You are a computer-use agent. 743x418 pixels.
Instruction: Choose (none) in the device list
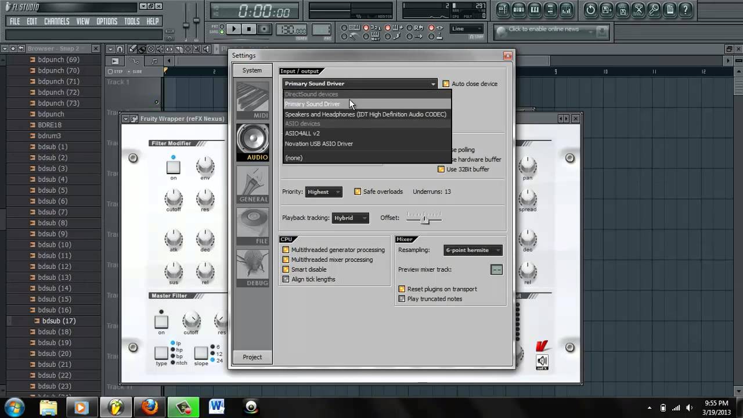tap(367, 158)
